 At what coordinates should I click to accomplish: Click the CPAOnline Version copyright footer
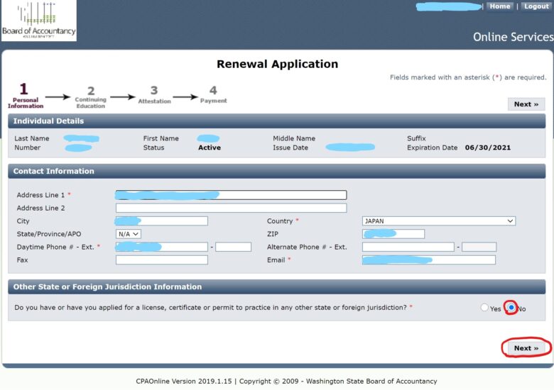click(286, 381)
